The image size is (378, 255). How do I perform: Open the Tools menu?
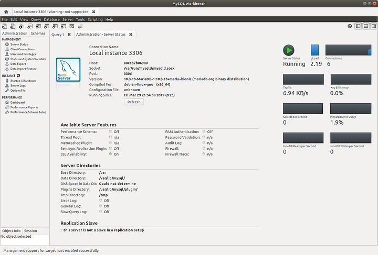80,19
